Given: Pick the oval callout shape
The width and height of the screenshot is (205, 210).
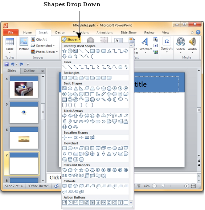Looking at the screenshot, I should point(75,186).
